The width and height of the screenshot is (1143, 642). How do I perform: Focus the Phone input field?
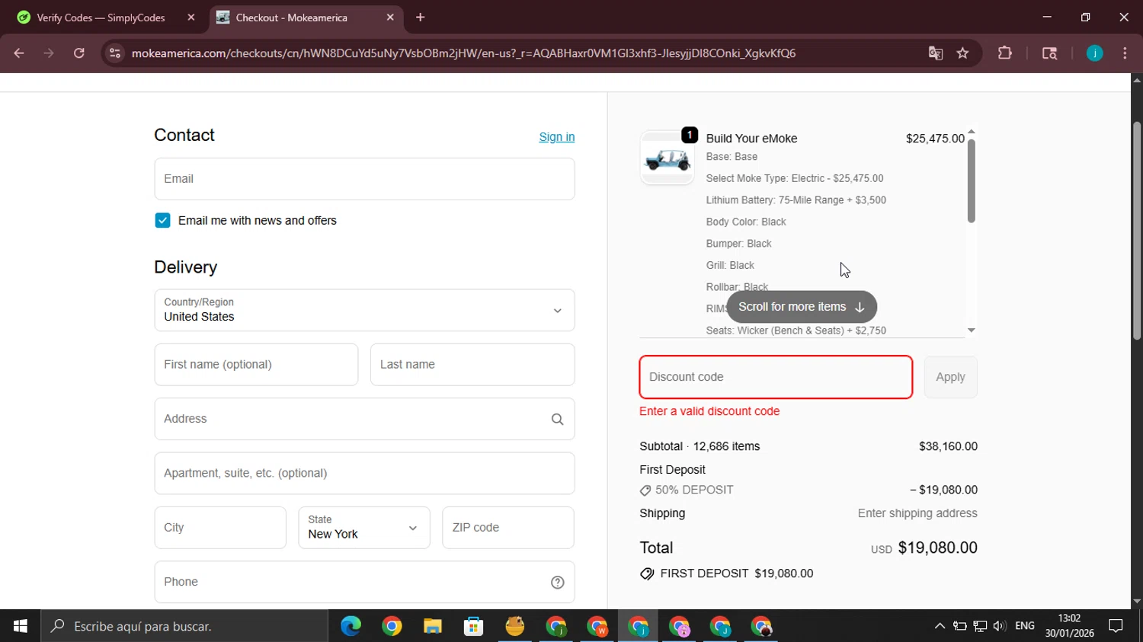[x=364, y=582]
